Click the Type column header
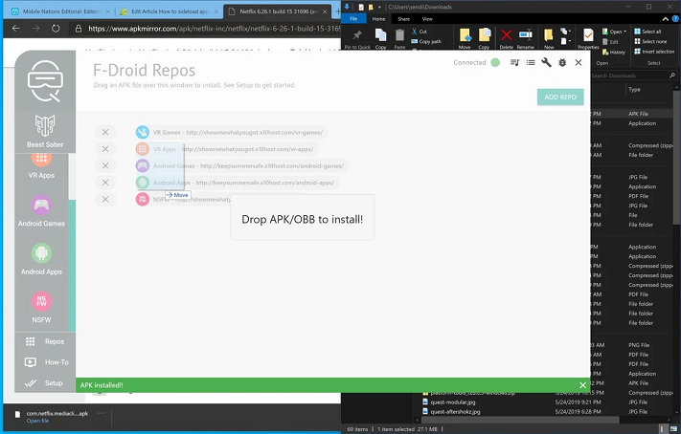The image size is (681, 434). click(x=635, y=90)
